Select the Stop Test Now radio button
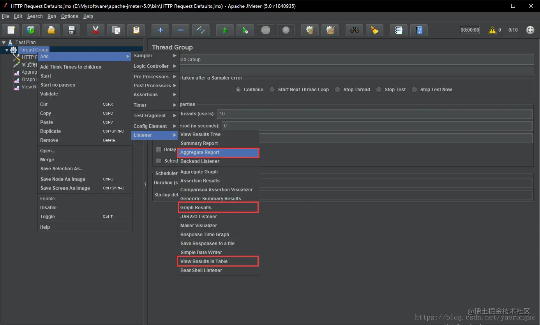This screenshot has height=325, width=540. click(x=415, y=90)
